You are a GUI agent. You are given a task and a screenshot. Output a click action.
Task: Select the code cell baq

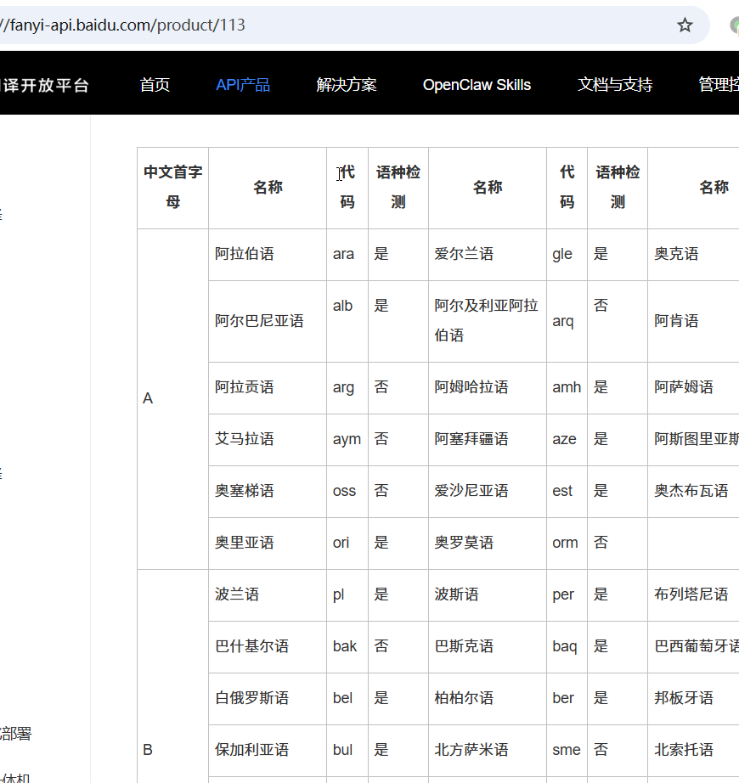tap(567, 647)
